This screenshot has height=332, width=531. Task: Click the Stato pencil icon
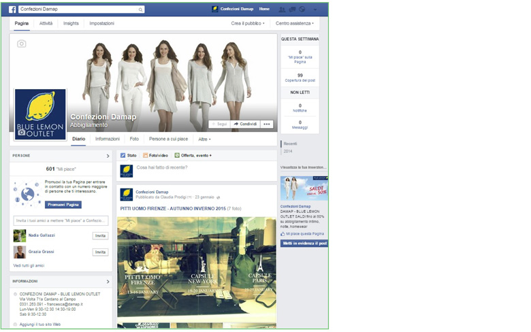(123, 155)
